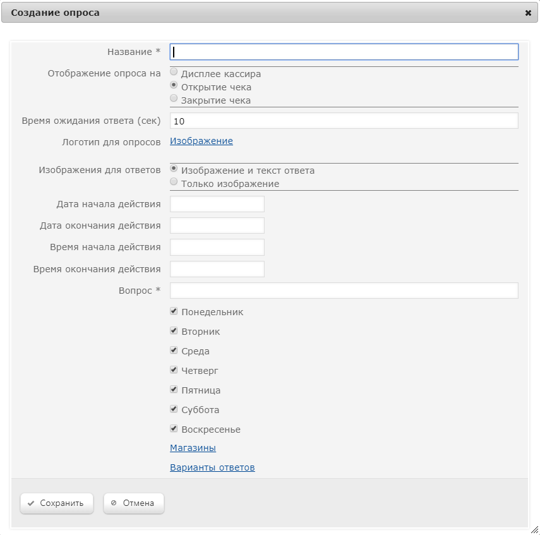The image size is (540, 535).
Task: Toggle the Пятница checkbox
Action: click(174, 390)
